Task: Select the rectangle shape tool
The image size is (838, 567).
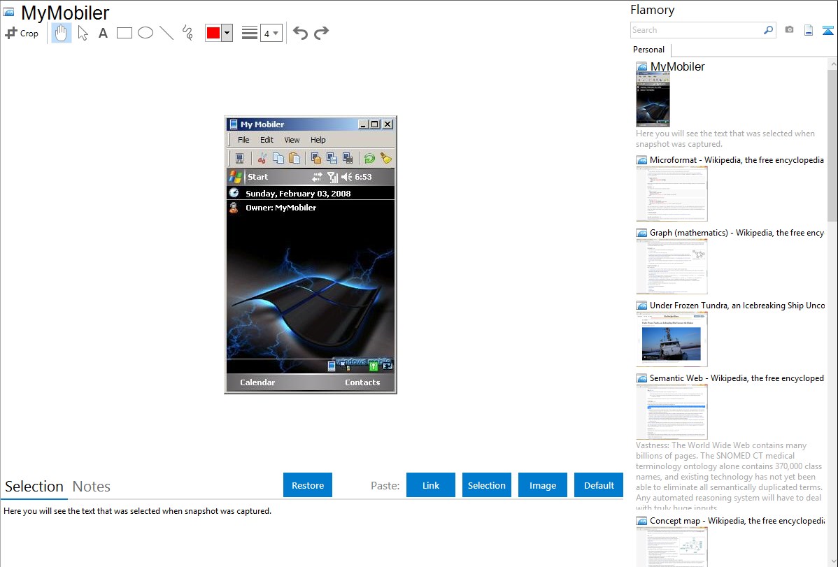Action: click(124, 33)
